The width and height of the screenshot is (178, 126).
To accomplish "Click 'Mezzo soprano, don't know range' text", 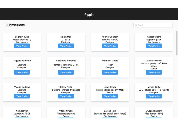I will point(154,65).
